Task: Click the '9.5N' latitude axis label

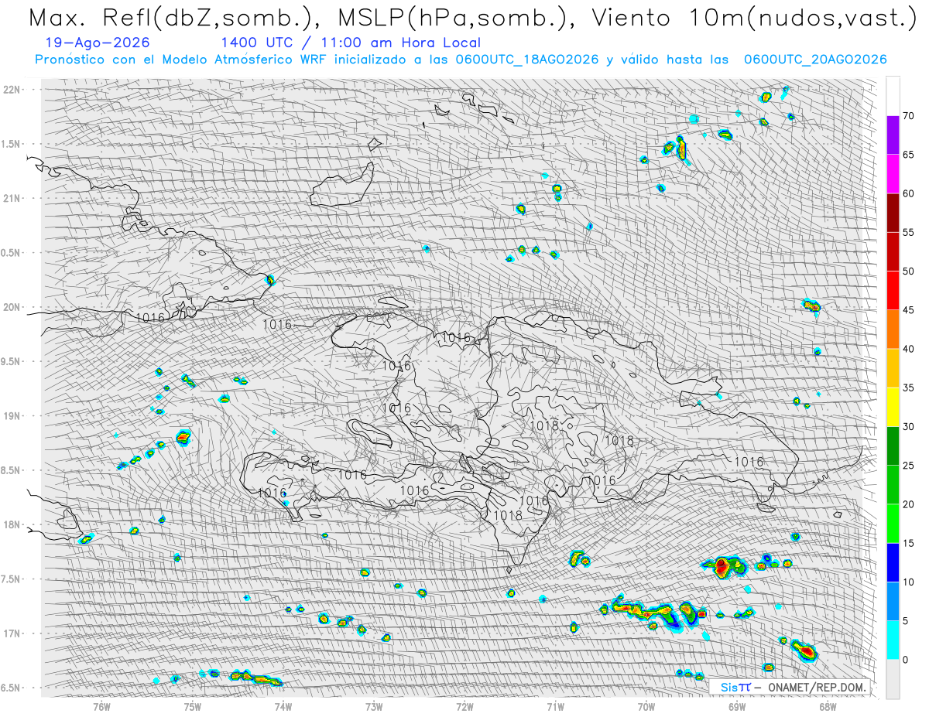Action: point(12,361)
